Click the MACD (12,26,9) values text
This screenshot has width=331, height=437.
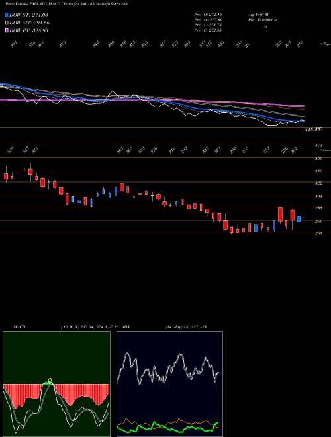91,327
